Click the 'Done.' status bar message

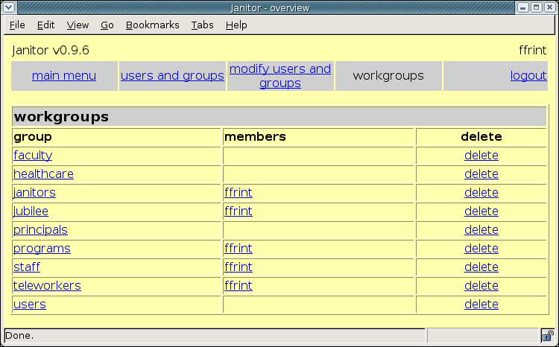click(x=19, y=336)
